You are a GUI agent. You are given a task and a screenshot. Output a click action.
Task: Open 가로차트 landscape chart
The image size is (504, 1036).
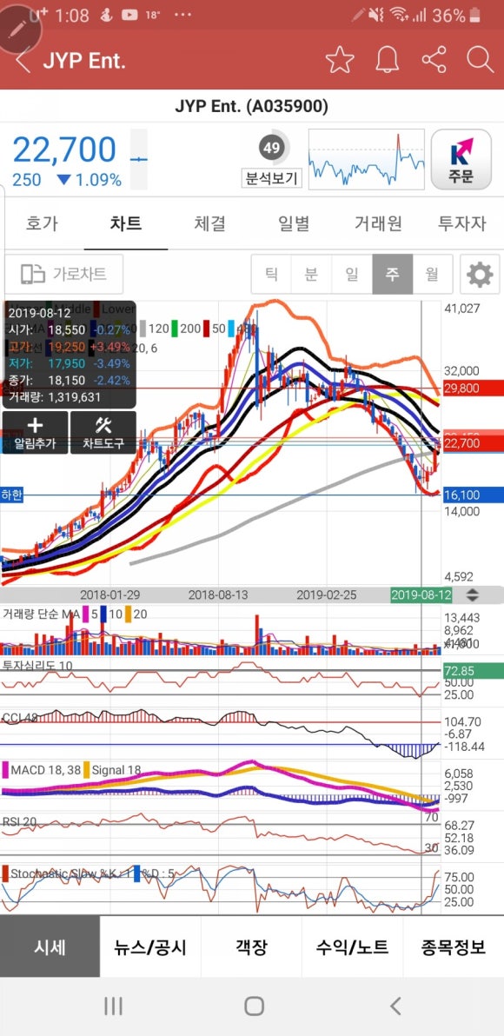(x=63, y=274)
